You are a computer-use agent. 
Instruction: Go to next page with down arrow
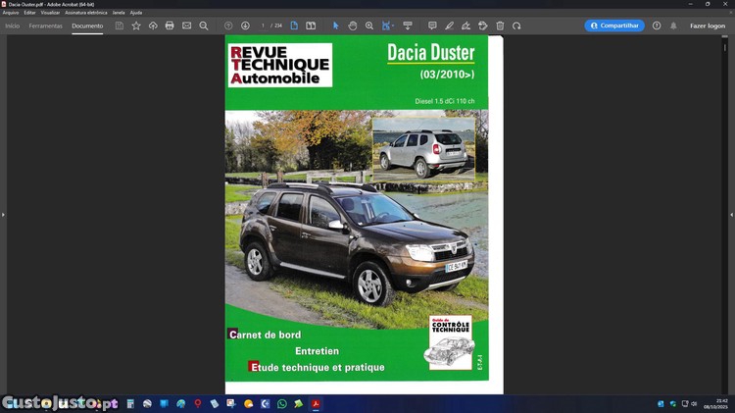click(245, 26)
